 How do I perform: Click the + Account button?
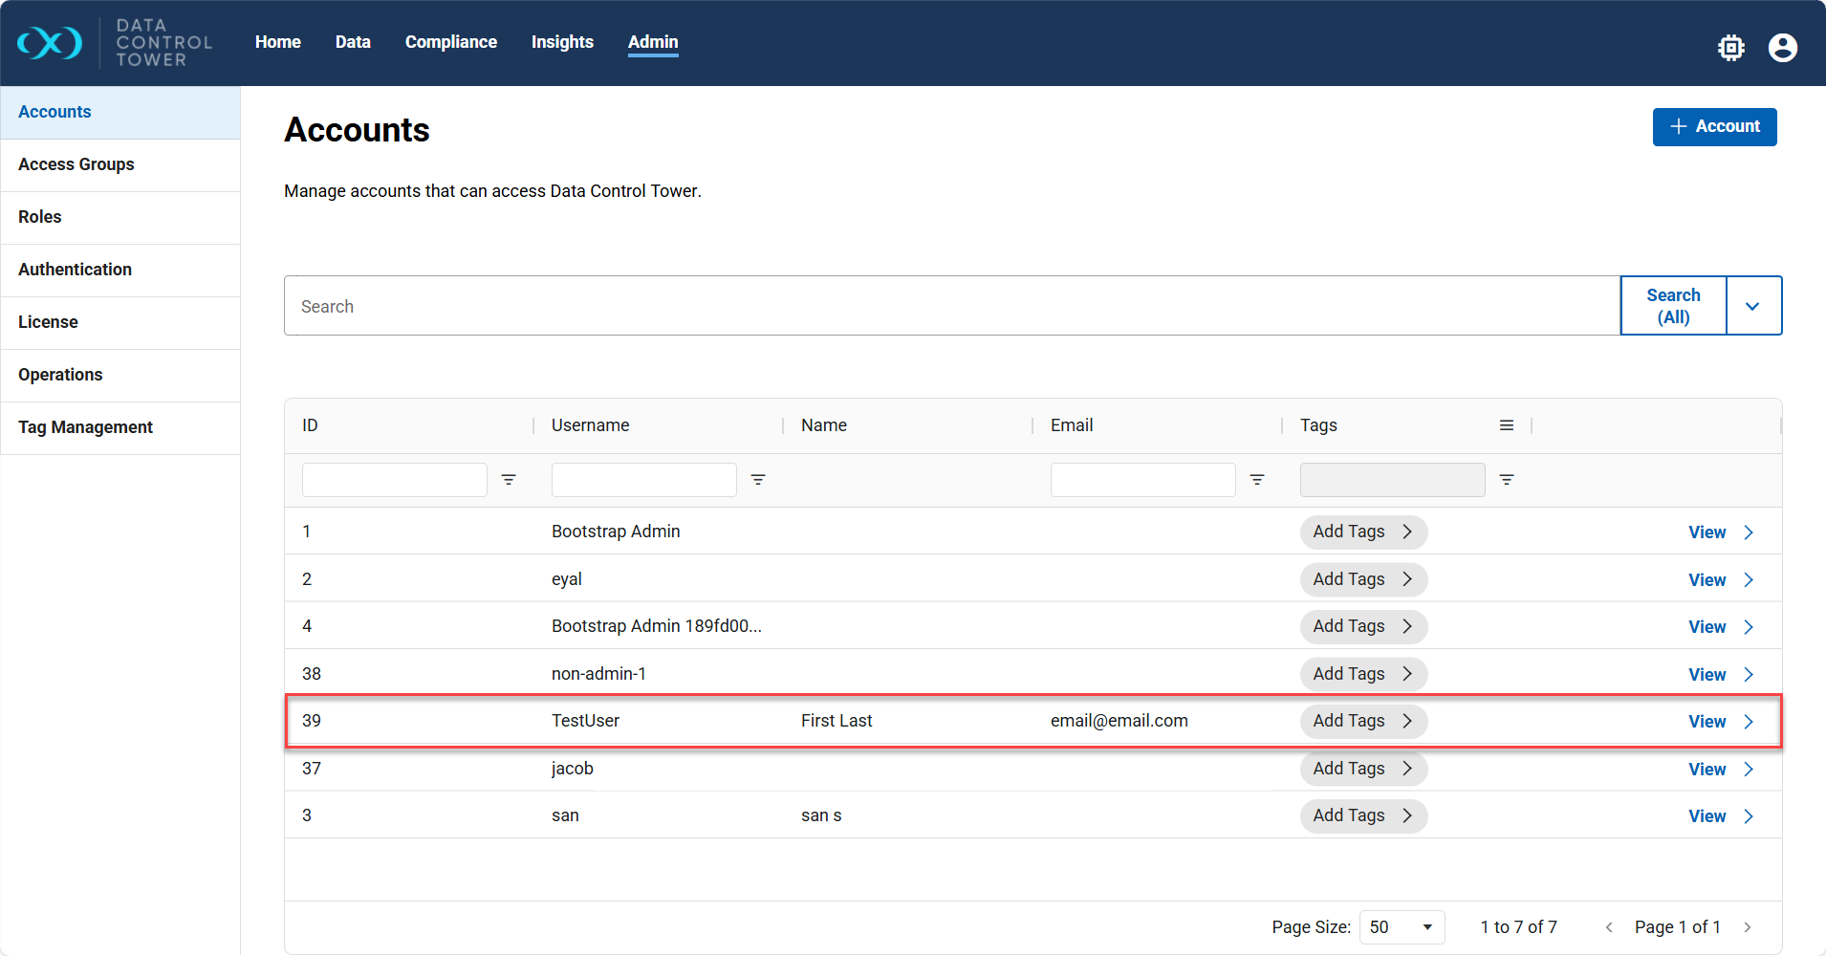point(1714,127)
